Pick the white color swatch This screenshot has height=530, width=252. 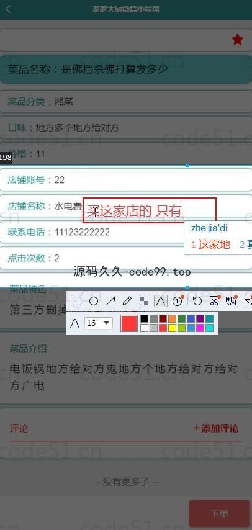click(145, 328)
